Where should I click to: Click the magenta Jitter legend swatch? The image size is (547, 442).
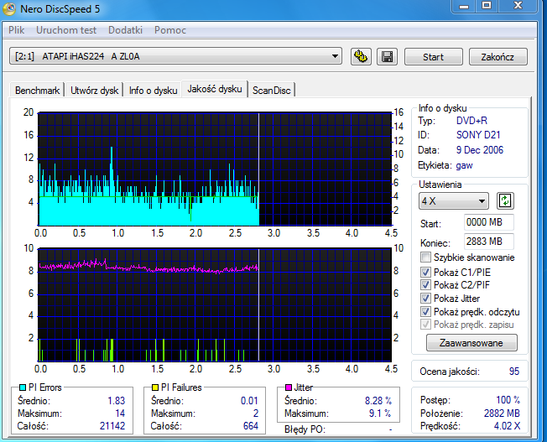point(289,387)
